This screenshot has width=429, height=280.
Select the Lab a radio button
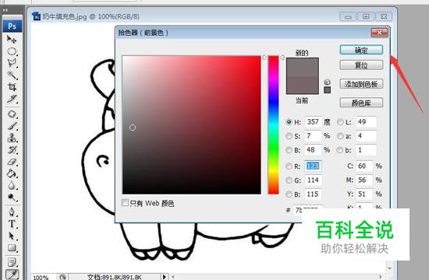(x=340, y=136)
